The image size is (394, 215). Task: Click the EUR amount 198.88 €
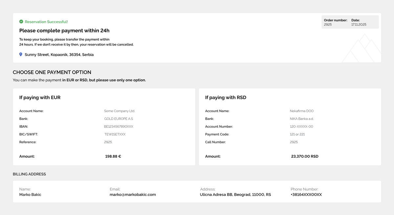113,156
